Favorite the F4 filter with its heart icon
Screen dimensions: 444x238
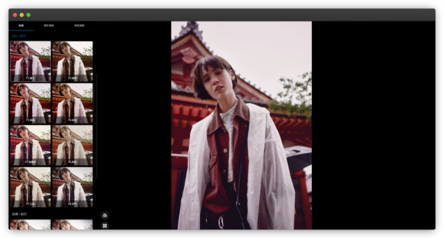89,87
